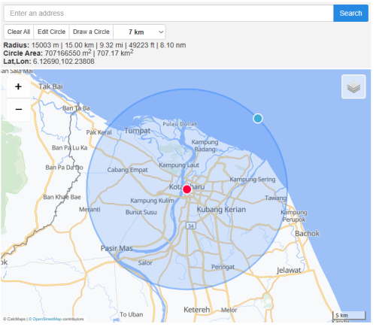
Task: Click the red circle center marker
Action: 186,189
